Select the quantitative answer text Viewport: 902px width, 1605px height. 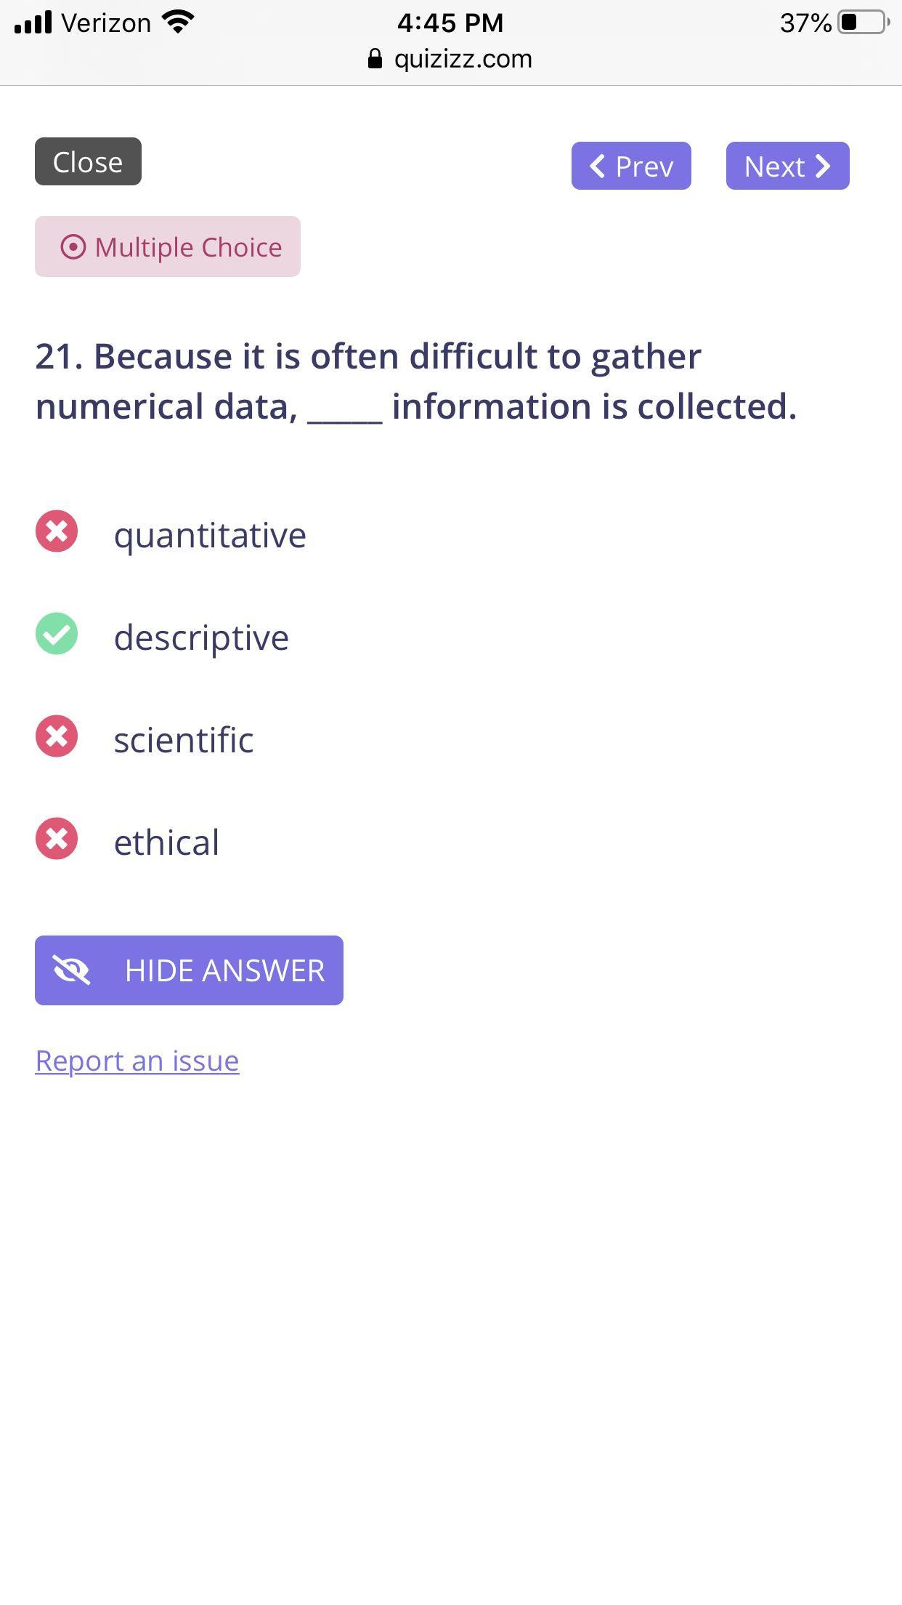pyautogui.click(x=210, y=535)
